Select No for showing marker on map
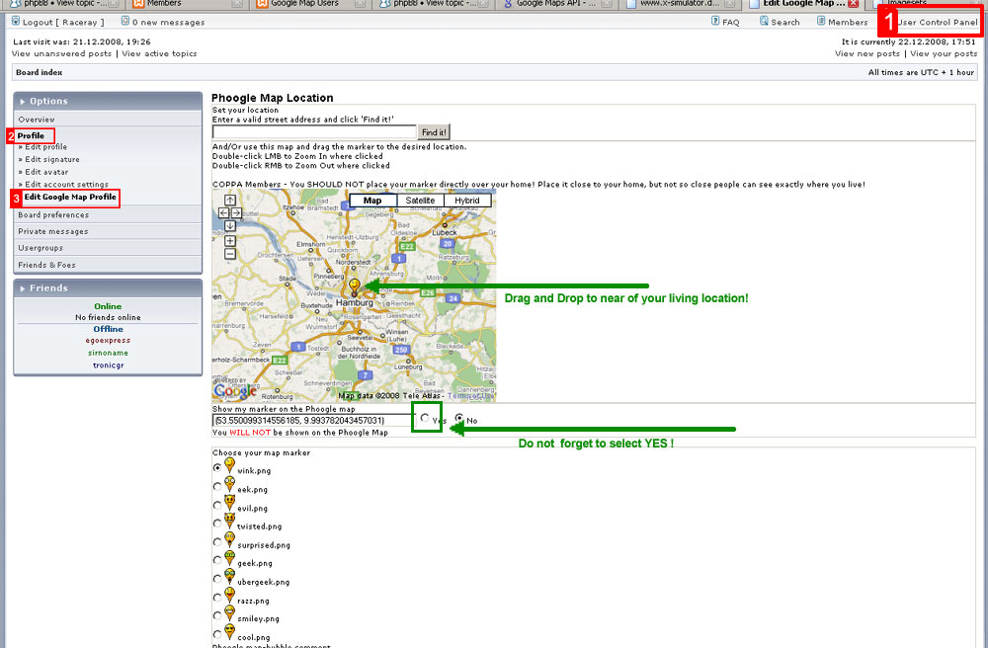Image resolution: width=988 pixels, height=648 pixels. (x=459, y=418)
